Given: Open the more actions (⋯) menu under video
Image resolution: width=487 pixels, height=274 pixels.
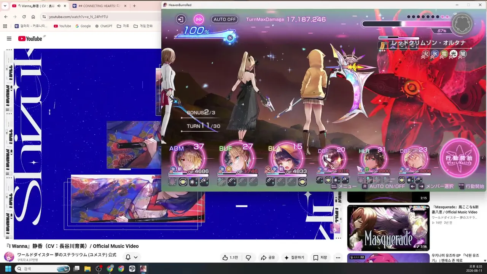Looking at the screenshot, I should pos(338,258).
